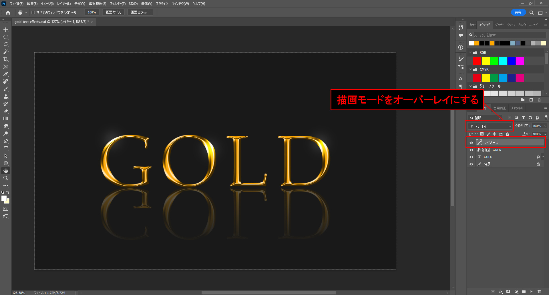Select the Eraser tool
The image size is (549, 295).
click(6, 111)
